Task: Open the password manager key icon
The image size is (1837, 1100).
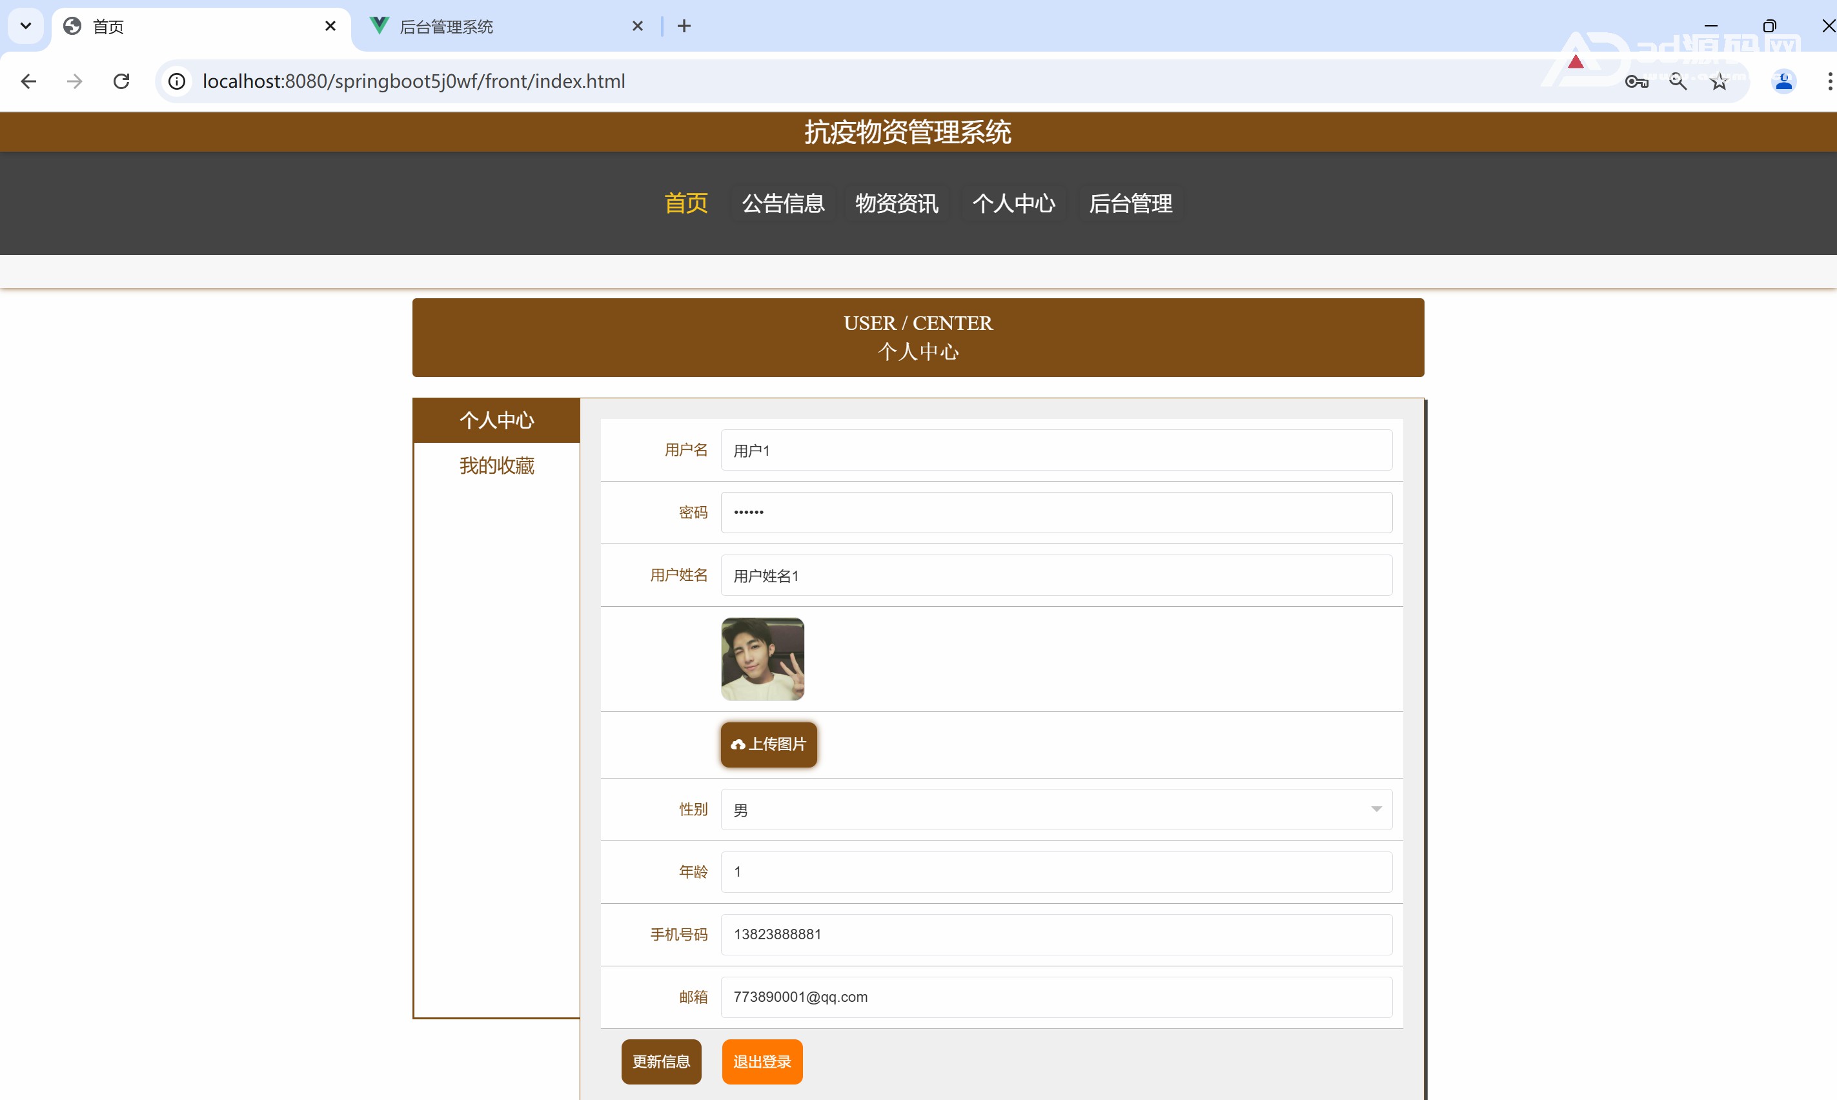Action: pyautogui.click(x=1636, y=81)
